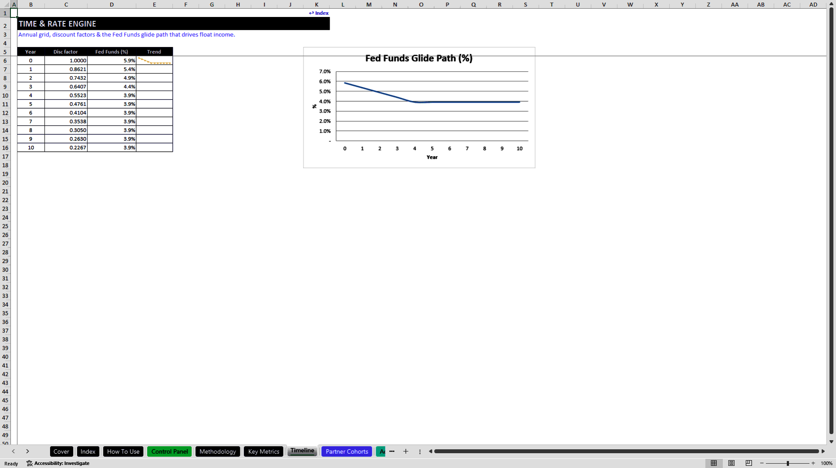Select the chart's Year axis title
Image resolution: width=836 pixels, height=468 pixels.
point(432,157)
